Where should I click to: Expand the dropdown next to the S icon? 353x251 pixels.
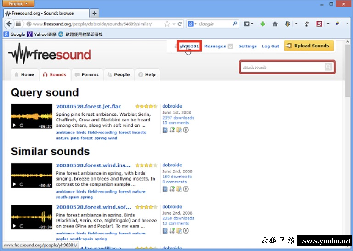328,23
